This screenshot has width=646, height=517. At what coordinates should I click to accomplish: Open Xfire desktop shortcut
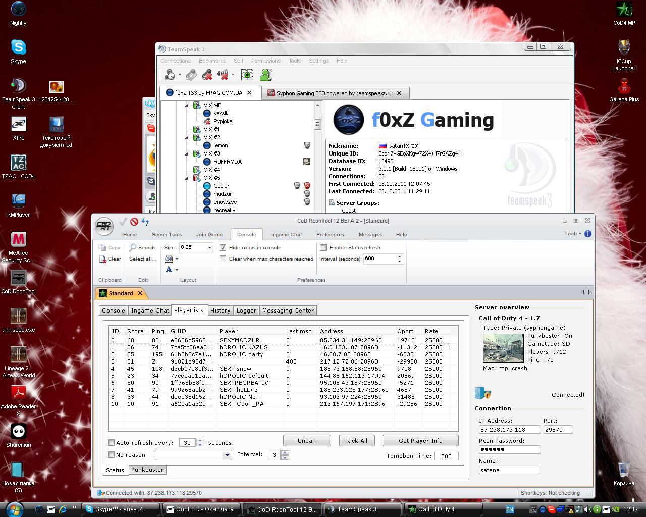coord(19,128)
